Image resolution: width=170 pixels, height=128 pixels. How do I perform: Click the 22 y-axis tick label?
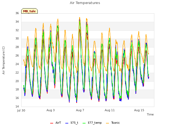coord(17,73)
